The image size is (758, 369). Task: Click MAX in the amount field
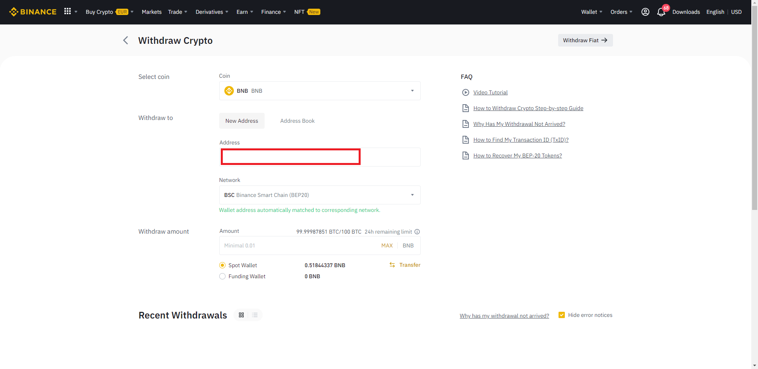click(387, 245)
